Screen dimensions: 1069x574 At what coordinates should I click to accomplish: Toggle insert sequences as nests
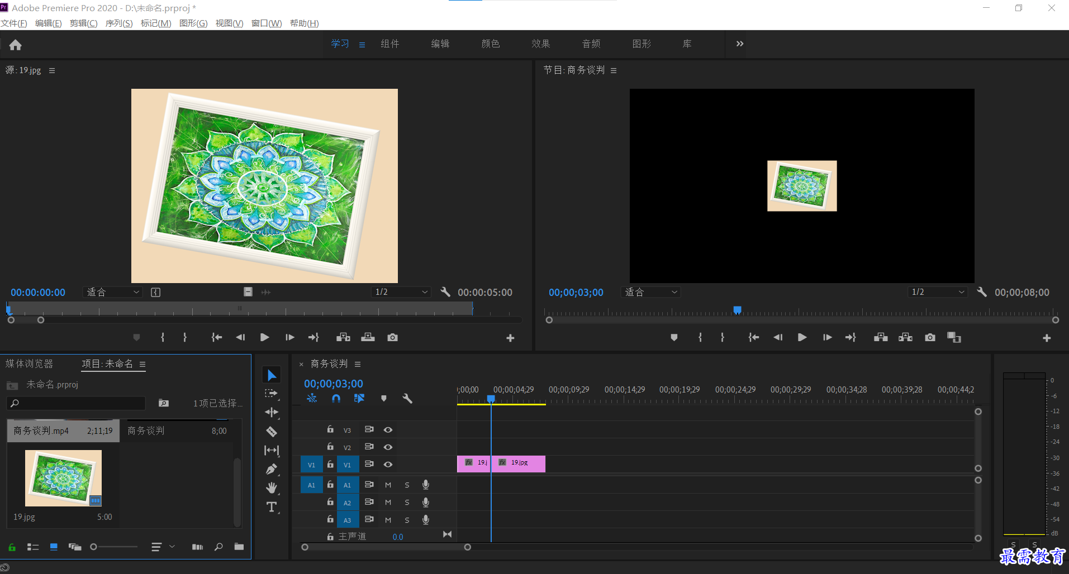(x=312, y=398)
